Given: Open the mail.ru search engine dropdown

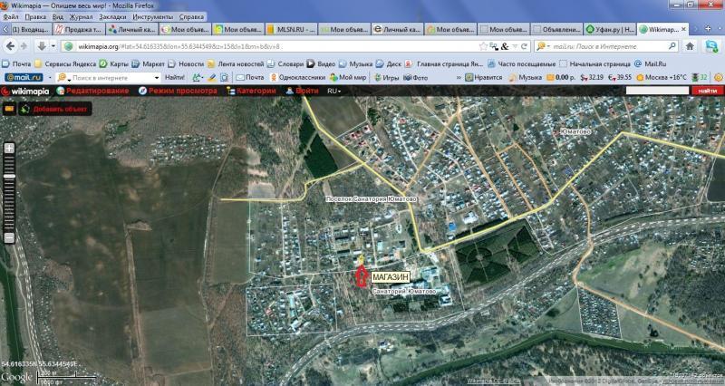Looking at the screenshot, I should 542,46.
